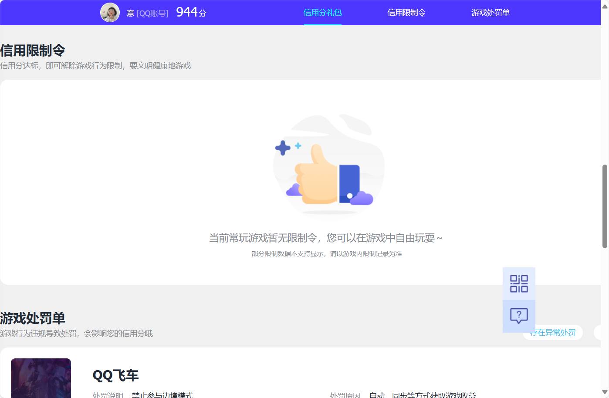The image size is (609, 398).
Task: Click the 944分 credit score
Action: pos(190,12)
